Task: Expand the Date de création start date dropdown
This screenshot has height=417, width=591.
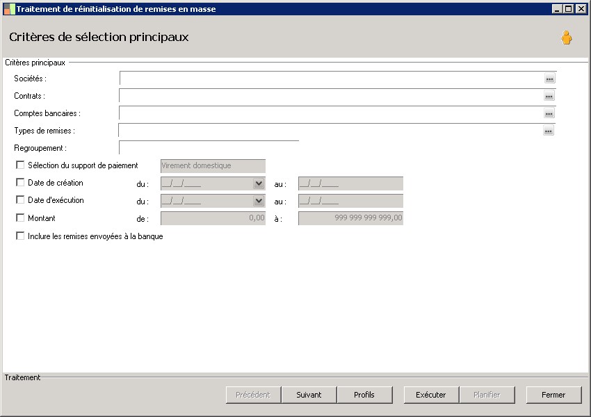Action: click(x=259, y=183)
